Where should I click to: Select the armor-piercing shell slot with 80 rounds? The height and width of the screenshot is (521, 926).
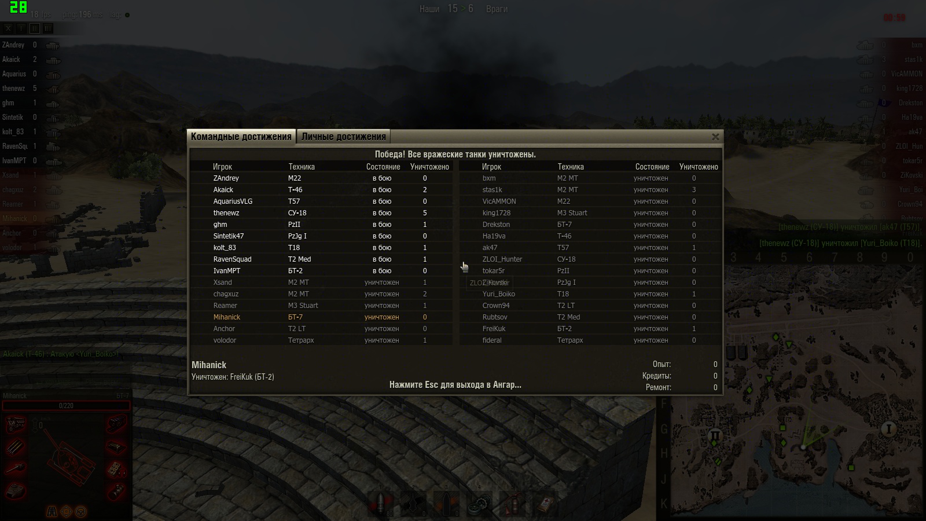coord(381,504)
